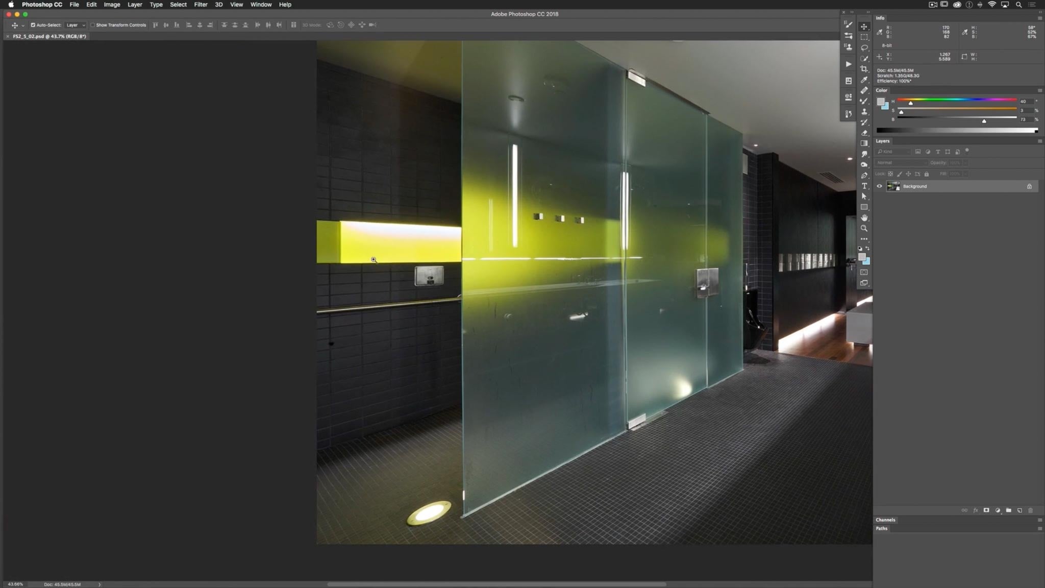Select the Hand tool
1045x588 pixels.
(x=864, y=218)
